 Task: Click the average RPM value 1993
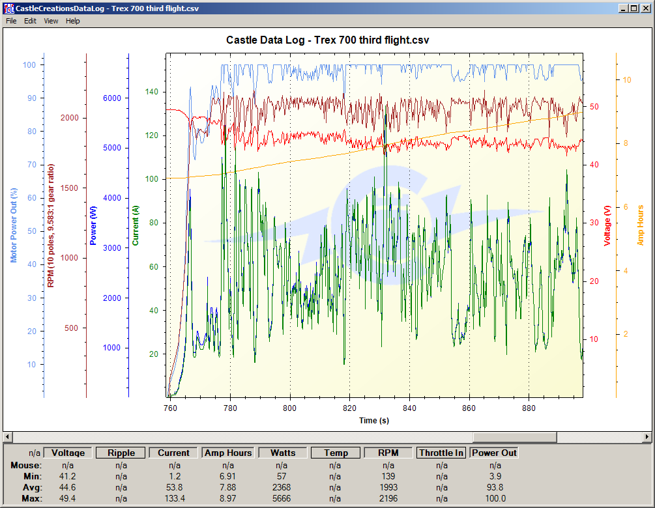pos(388,487)
